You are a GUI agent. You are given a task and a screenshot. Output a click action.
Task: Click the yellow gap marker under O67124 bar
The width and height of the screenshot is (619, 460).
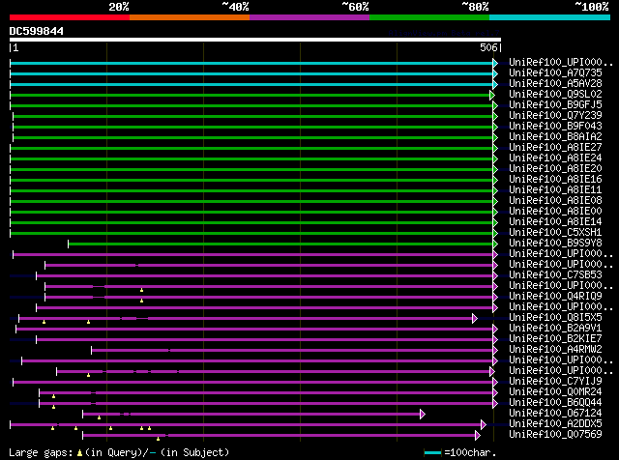tap(99, 417)
